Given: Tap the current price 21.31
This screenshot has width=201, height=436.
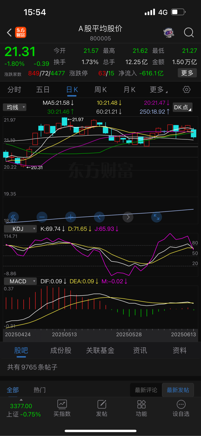Looking at the screenshot, I should point(20,52).
